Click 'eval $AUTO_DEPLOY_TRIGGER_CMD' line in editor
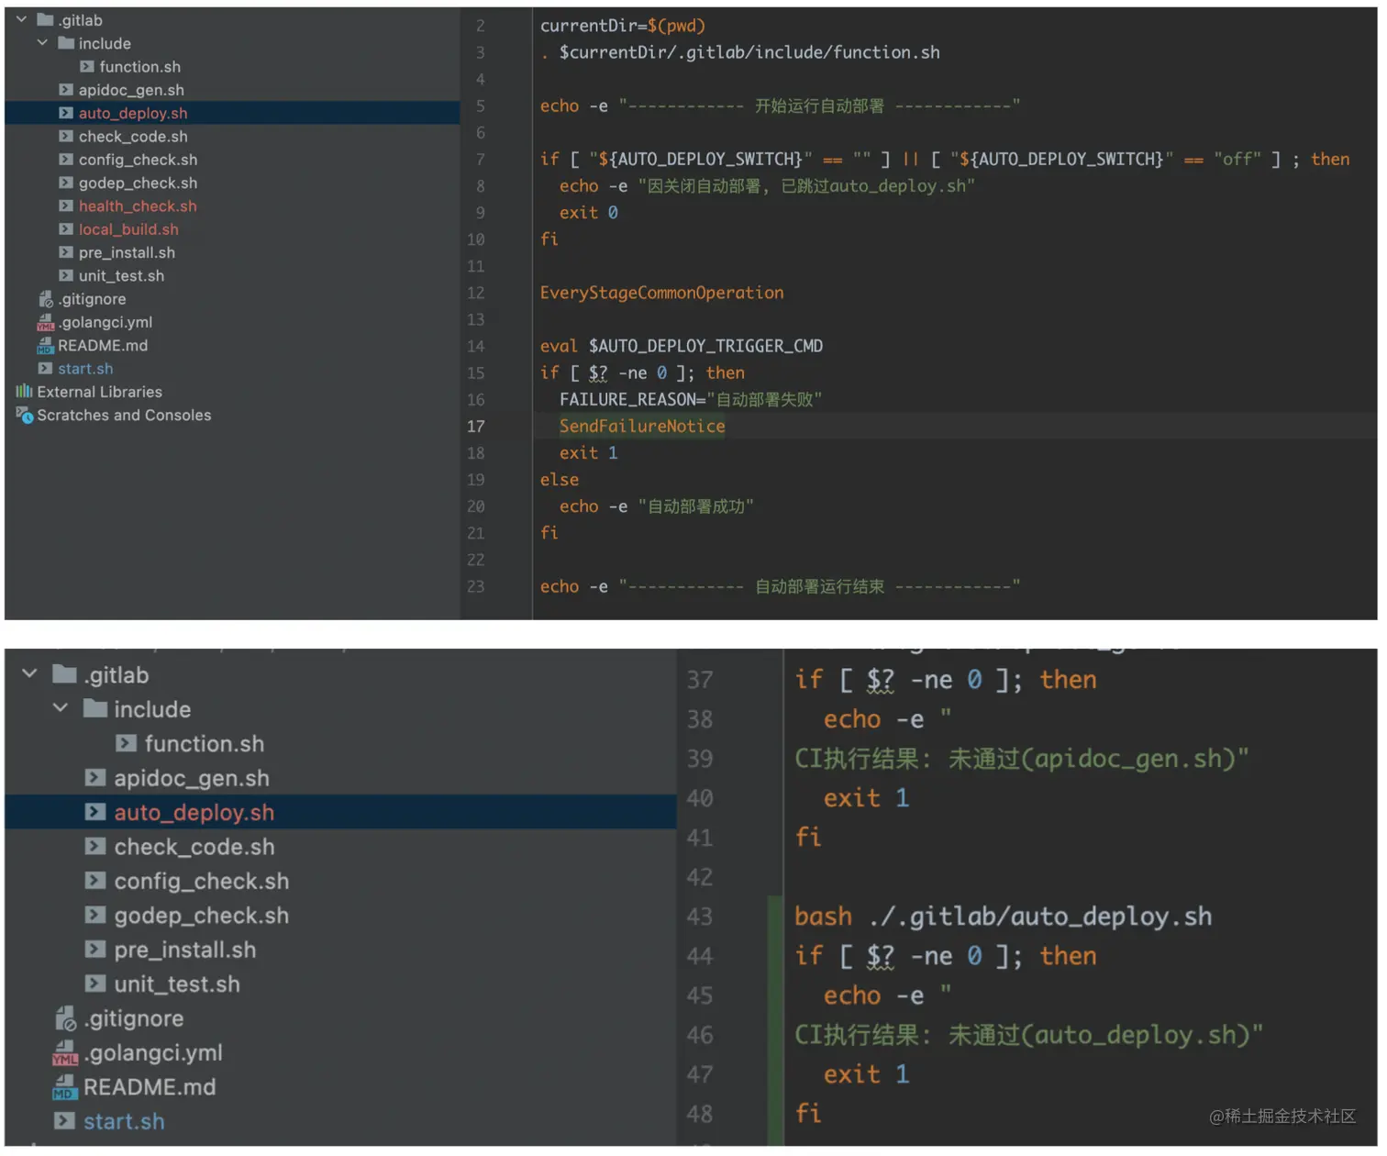Image resolution: width=1387 pixels, height=1156 pixels. click(681, 346)
